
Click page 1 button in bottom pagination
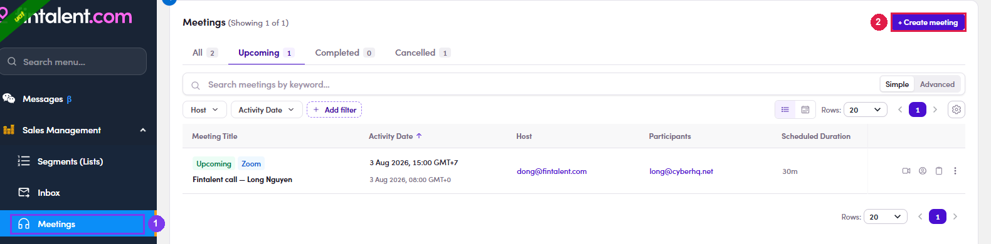click(938, 216)
